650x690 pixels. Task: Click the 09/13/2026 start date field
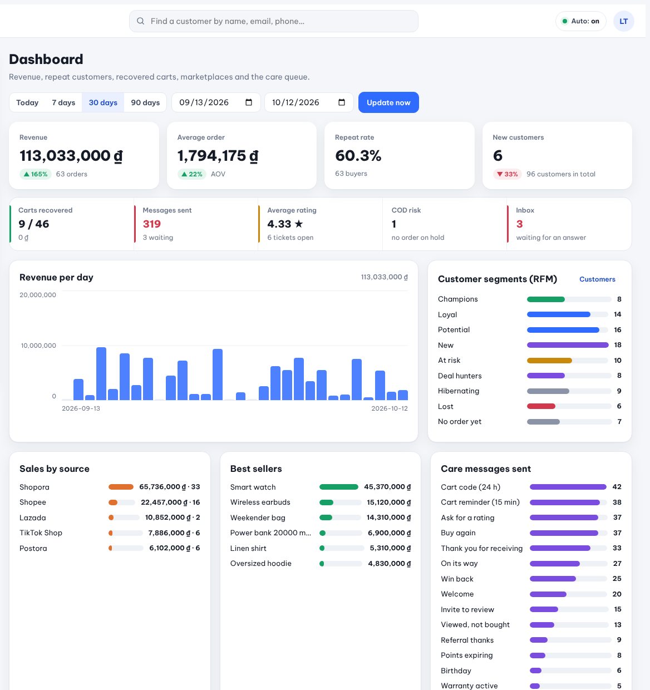coord(216,102)
